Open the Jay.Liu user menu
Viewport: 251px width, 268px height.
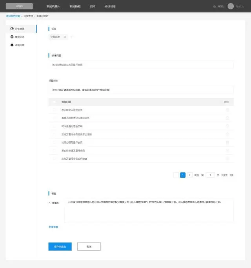tap(240, 6)
